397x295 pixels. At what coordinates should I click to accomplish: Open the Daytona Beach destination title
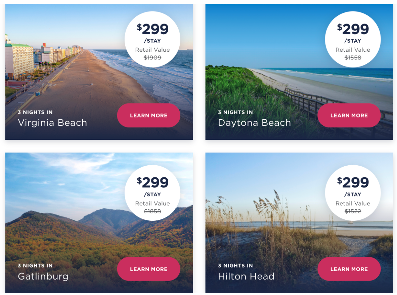point(254,123)
